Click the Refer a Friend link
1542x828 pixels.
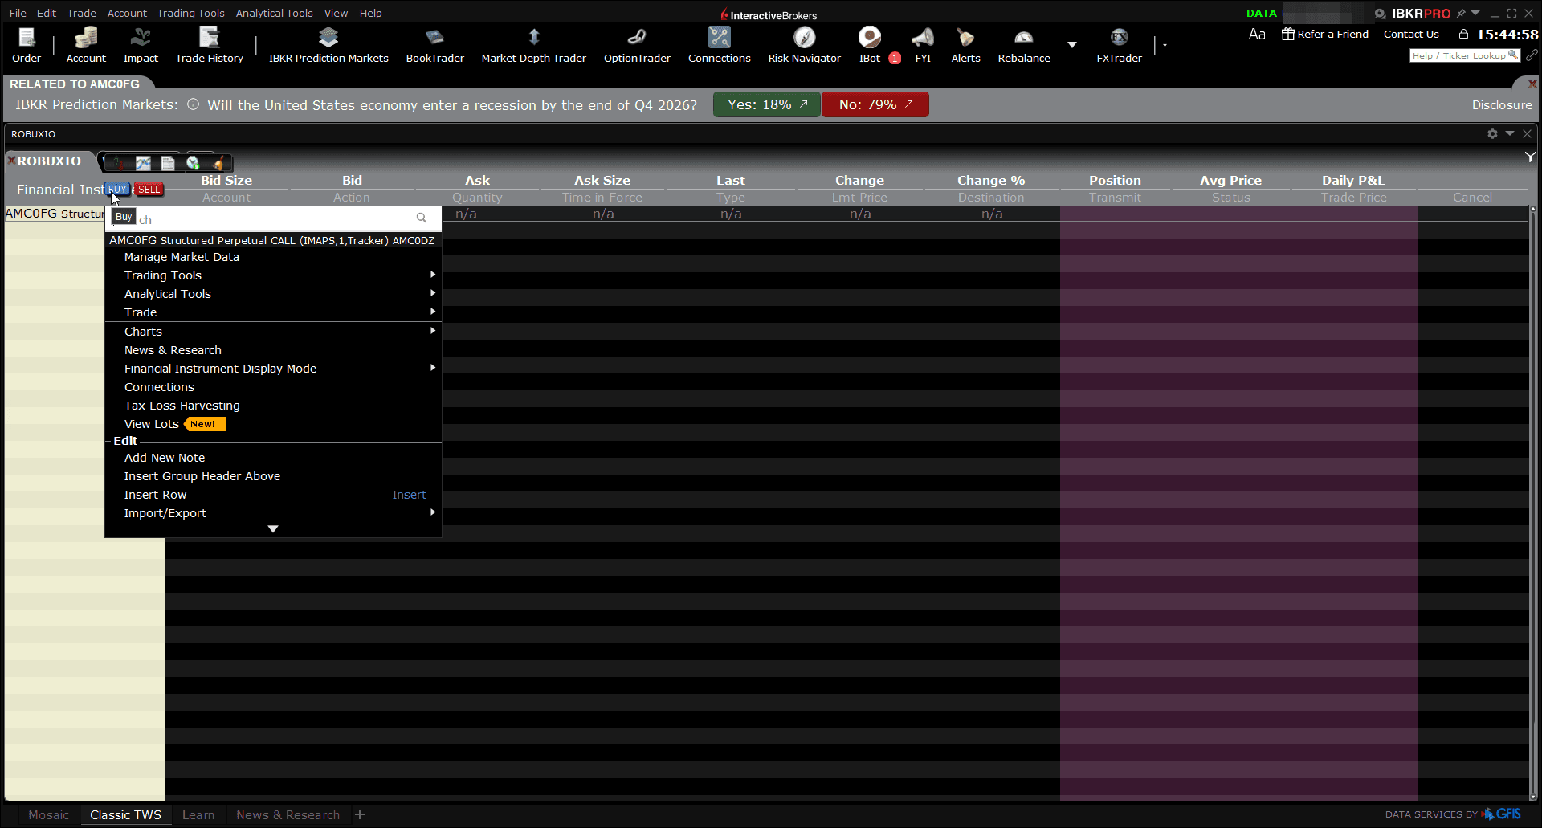1325,34
